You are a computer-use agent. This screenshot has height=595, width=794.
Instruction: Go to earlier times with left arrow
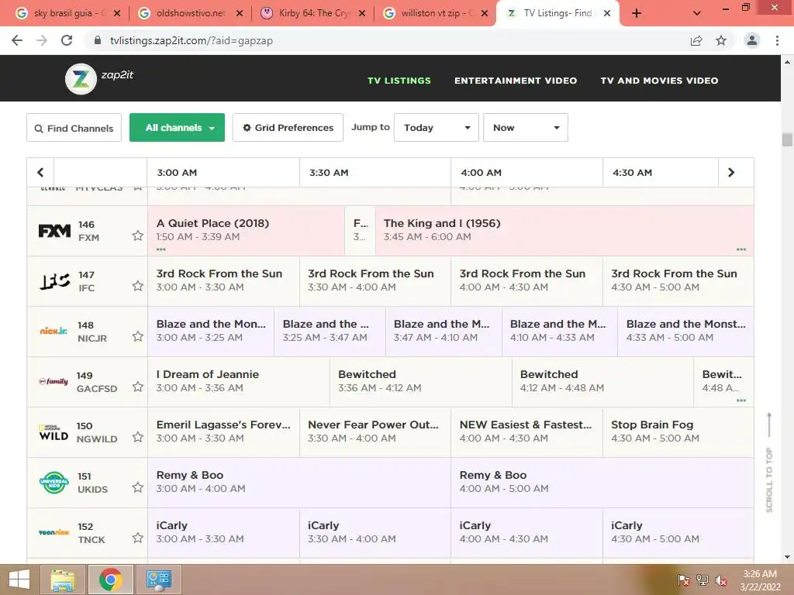pos(40,173)
